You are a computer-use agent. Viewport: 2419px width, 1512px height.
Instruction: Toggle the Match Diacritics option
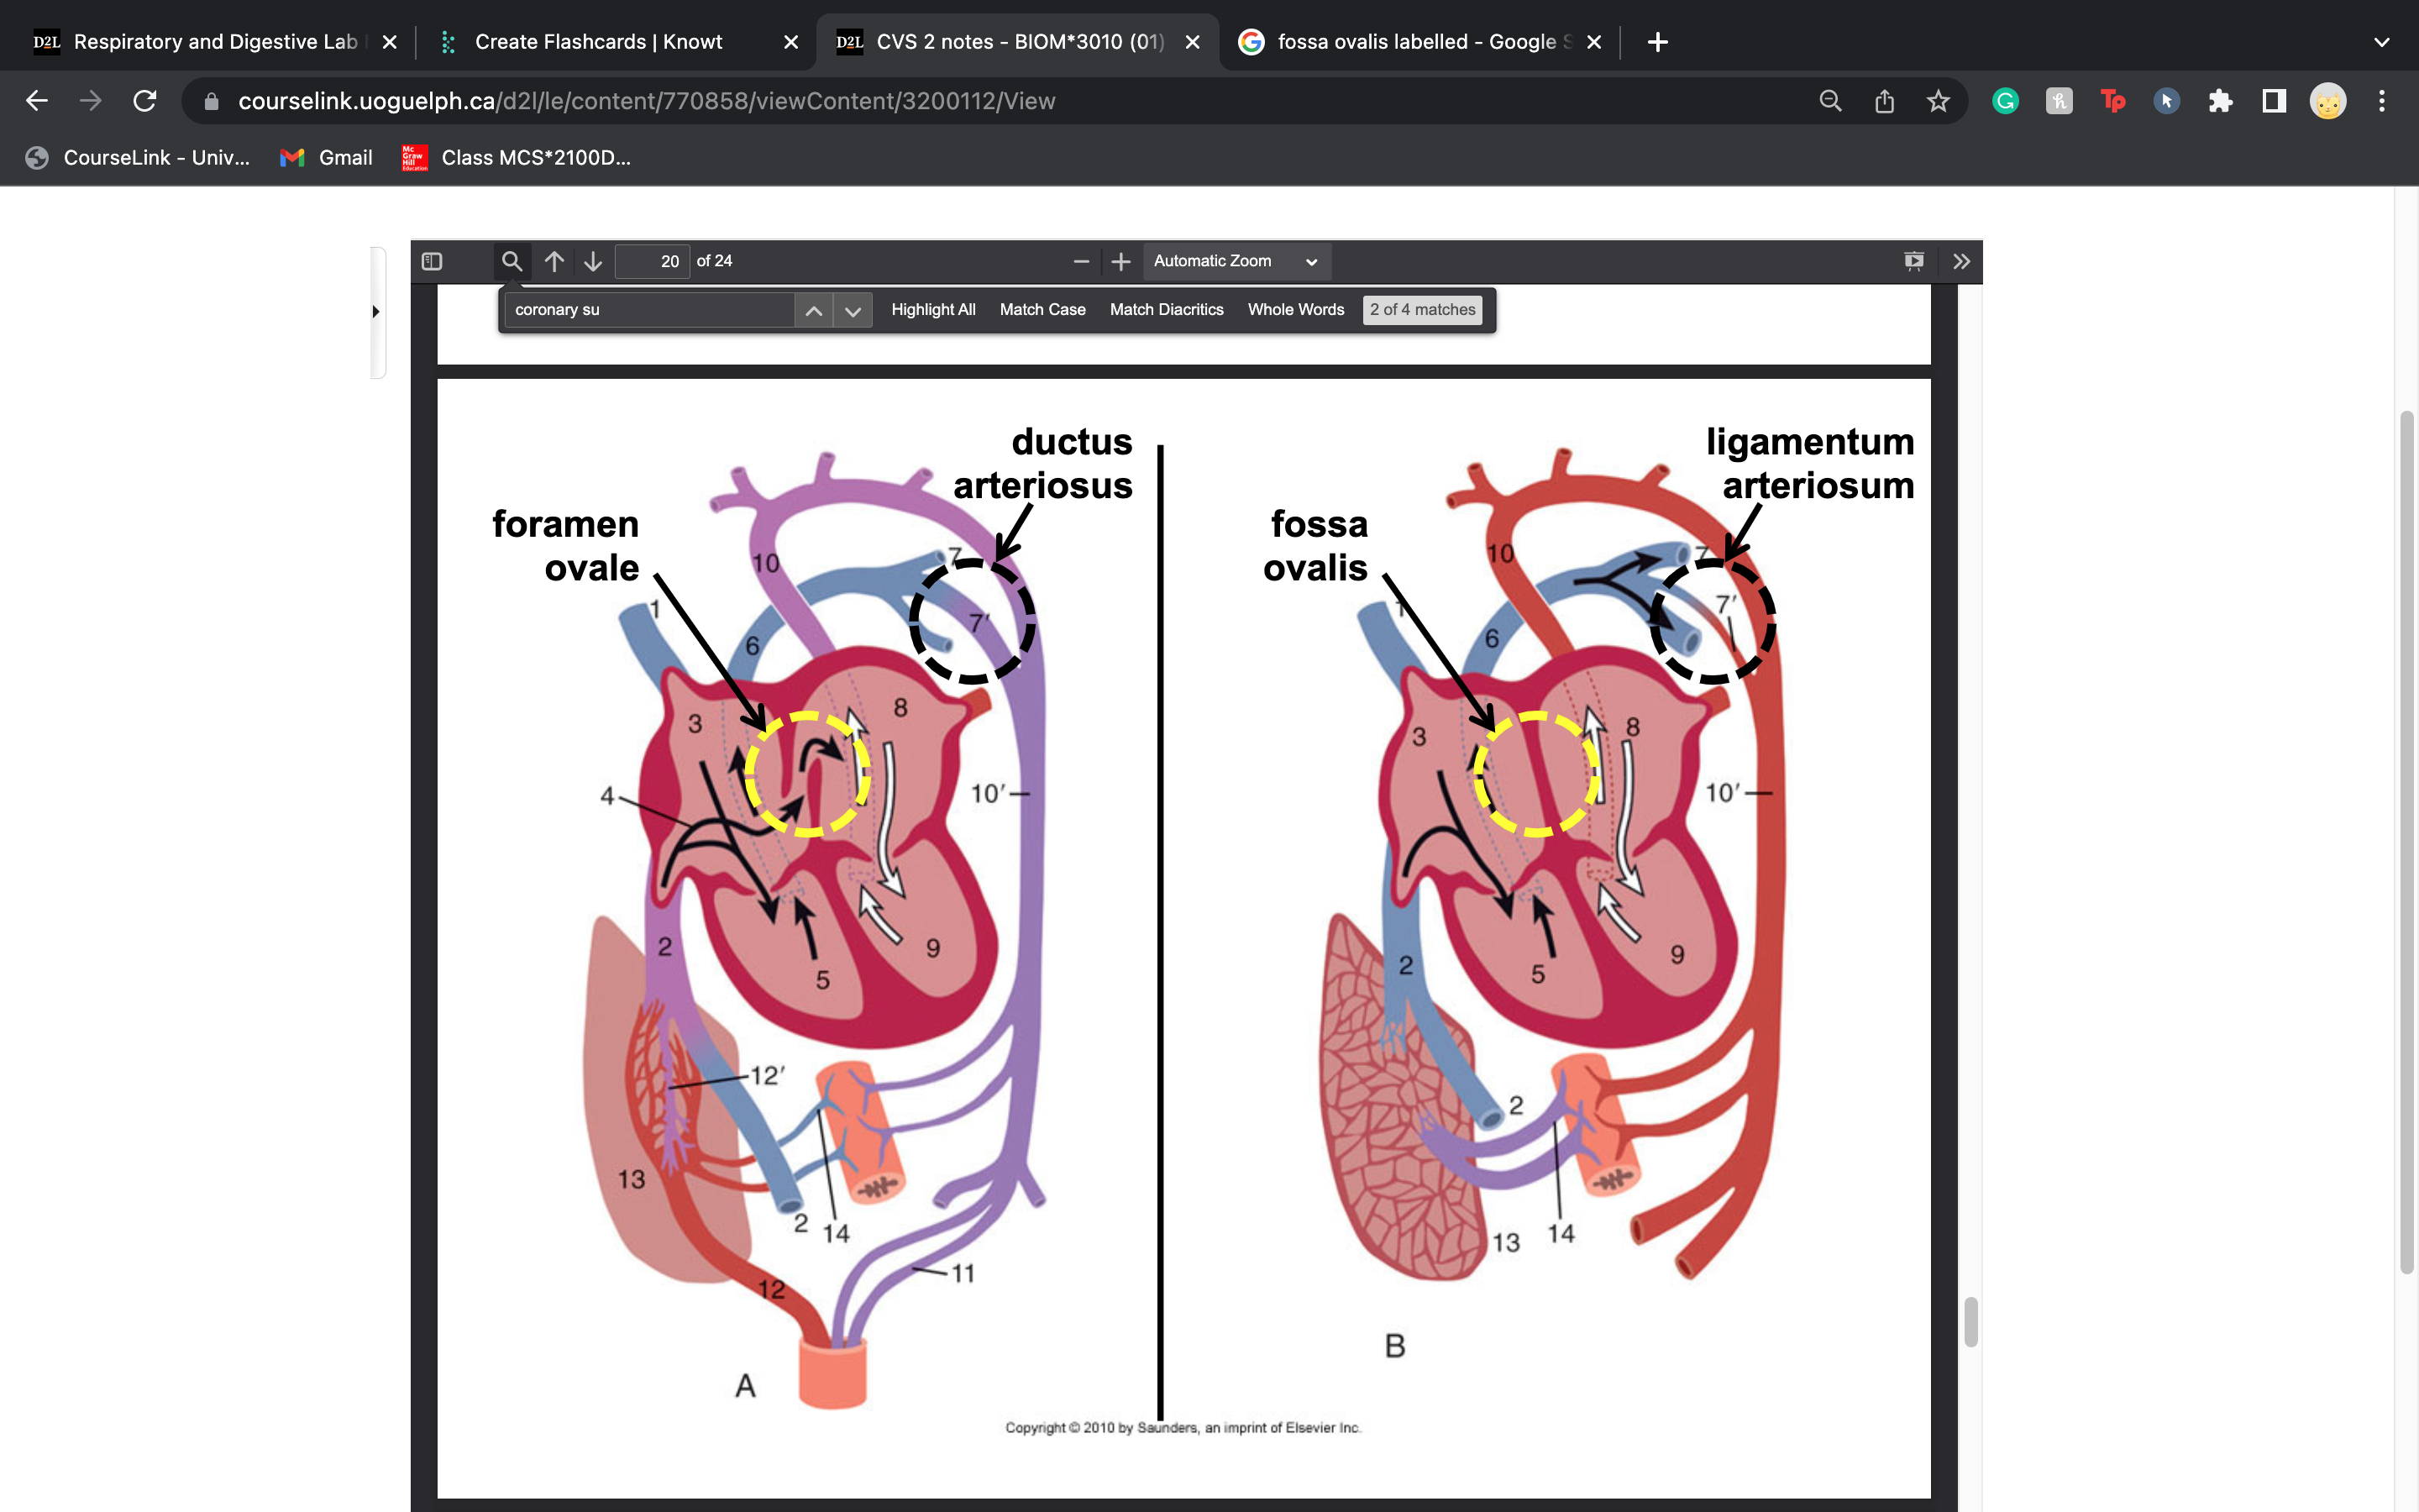point(1167,310)
